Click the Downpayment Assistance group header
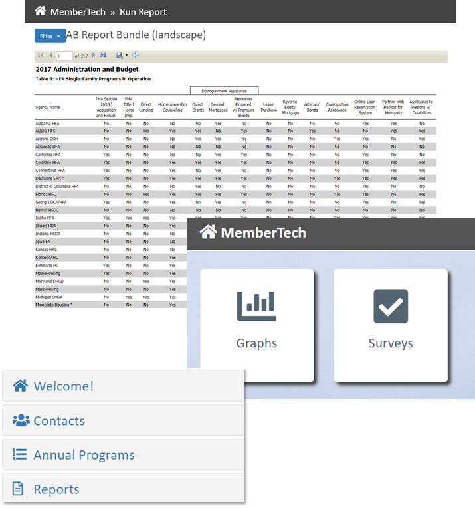Viewport: 475px width, 508px height. coord(225,91)
